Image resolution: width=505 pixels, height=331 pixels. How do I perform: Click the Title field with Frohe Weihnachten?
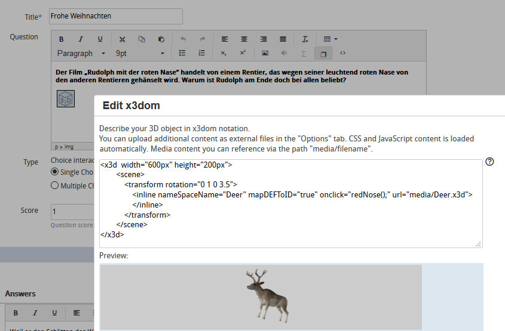tap(115, 16)
